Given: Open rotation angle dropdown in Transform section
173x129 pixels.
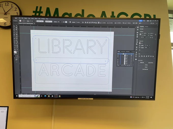Looking at the screenshot, I should [x=146, y=37].
